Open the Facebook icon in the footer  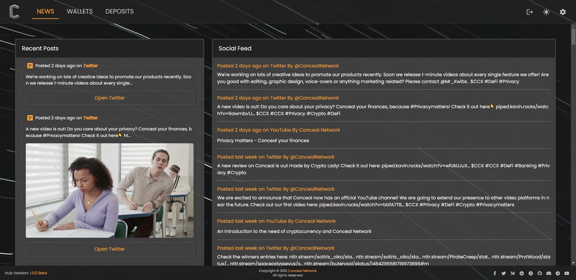[x=495, y=273]
